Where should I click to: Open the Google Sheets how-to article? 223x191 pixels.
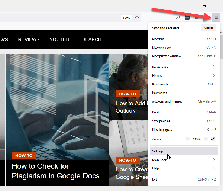point(132,173)
